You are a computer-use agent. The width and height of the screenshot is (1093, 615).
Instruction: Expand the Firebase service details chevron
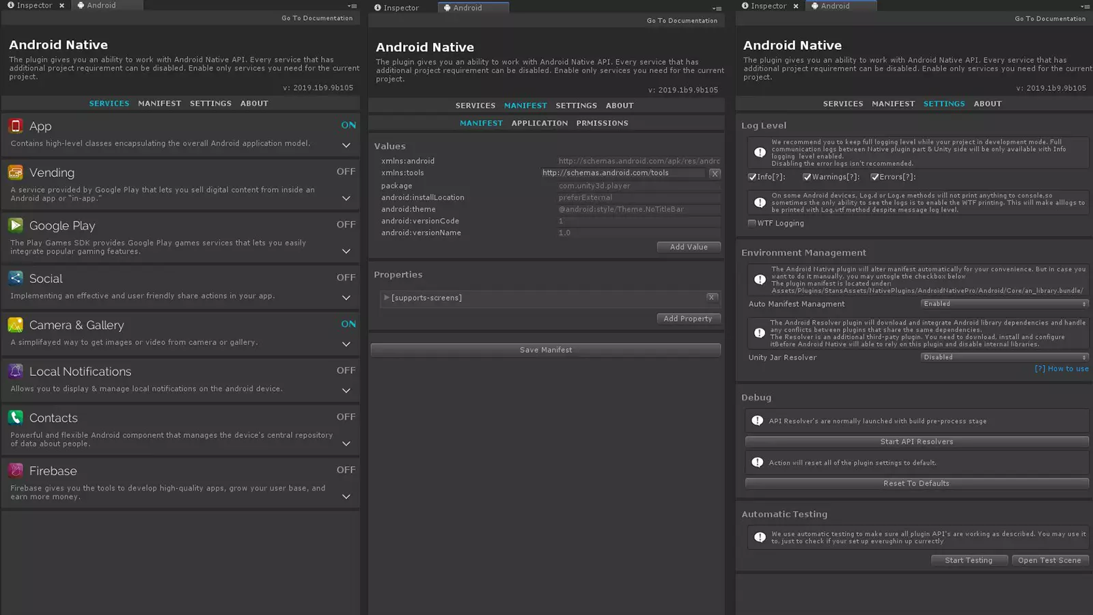(x=346, y=496)
